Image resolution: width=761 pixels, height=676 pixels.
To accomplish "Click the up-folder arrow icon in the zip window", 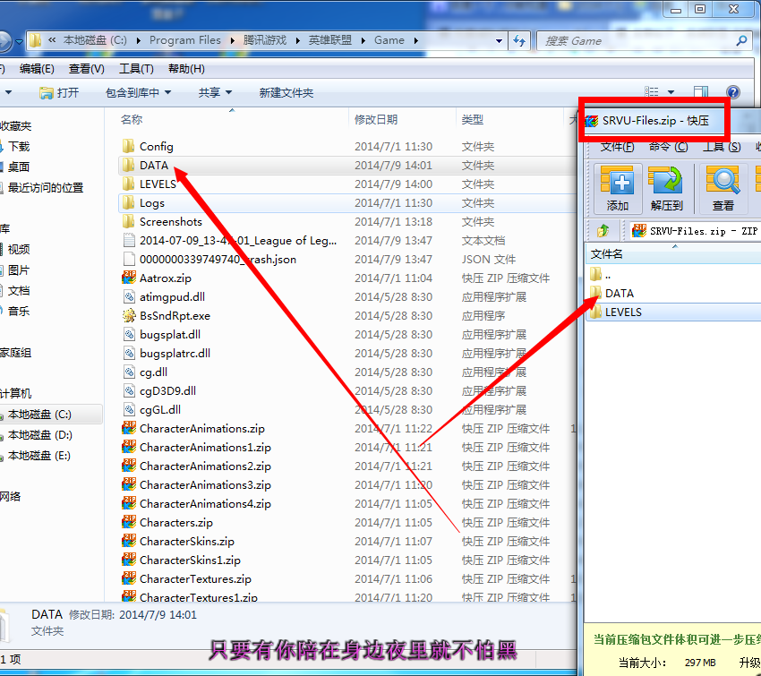I will coord(603,230).
